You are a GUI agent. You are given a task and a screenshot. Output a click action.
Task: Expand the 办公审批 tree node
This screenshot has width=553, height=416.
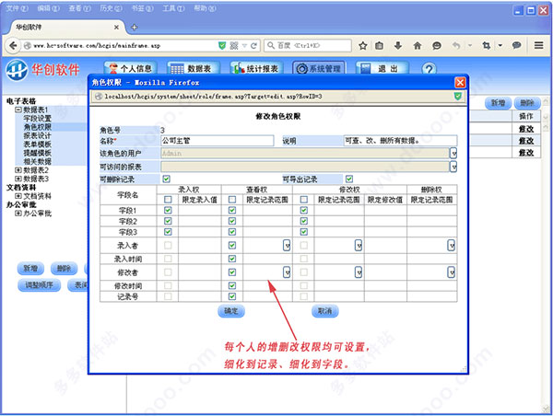coord(18,214)
